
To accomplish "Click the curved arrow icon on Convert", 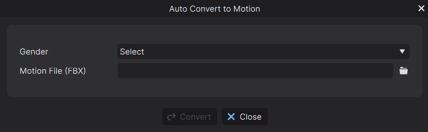I will tap(171, 117).
